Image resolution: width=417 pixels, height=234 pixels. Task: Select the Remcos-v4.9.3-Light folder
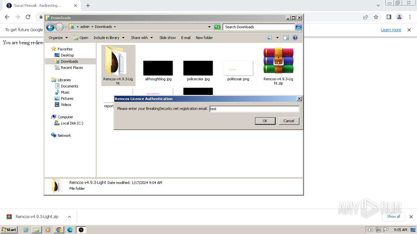pyautogui.click(x=118, y=65)
